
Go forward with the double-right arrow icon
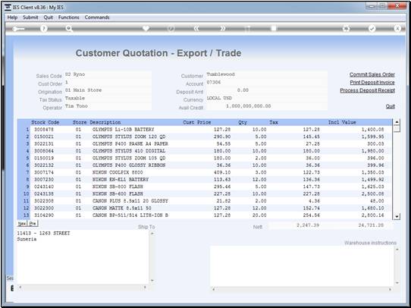coord(222,29)
